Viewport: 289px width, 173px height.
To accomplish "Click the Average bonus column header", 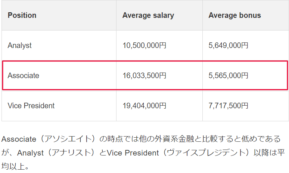I will click(246, 15).
